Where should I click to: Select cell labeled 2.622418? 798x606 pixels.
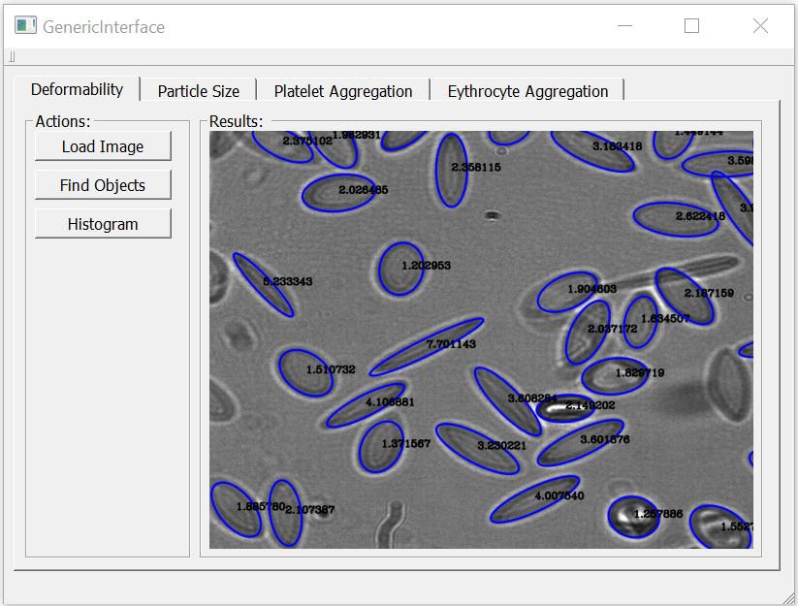coord(676,219)
